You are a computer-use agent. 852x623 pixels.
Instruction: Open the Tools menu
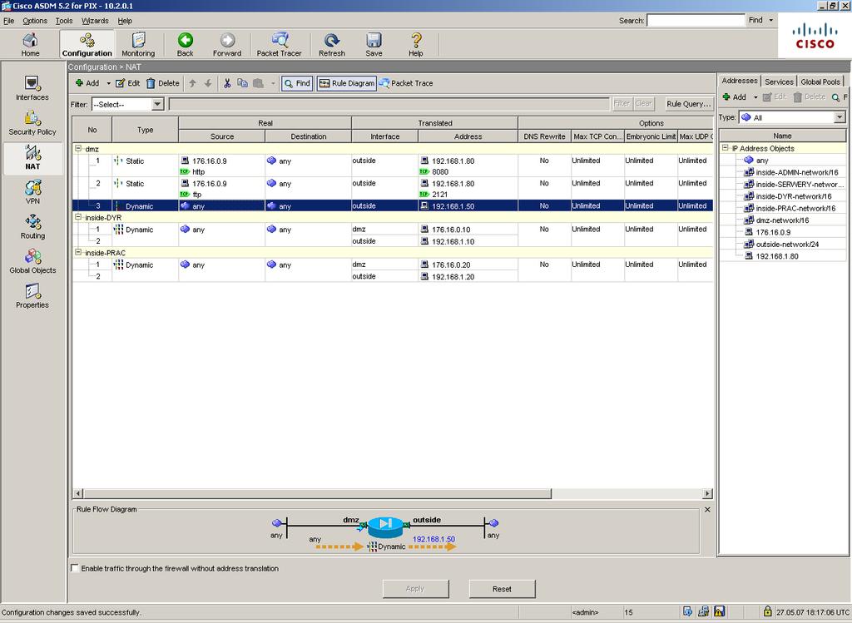coord(64,21)
